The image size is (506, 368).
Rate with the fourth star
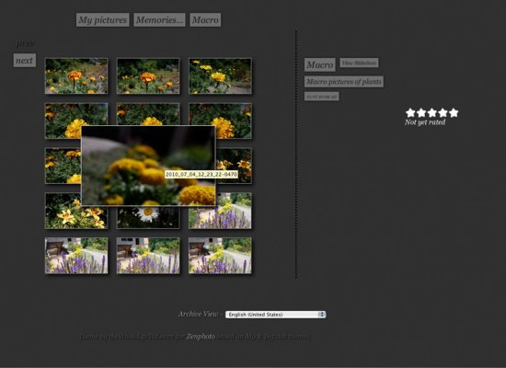coord(443,112)
